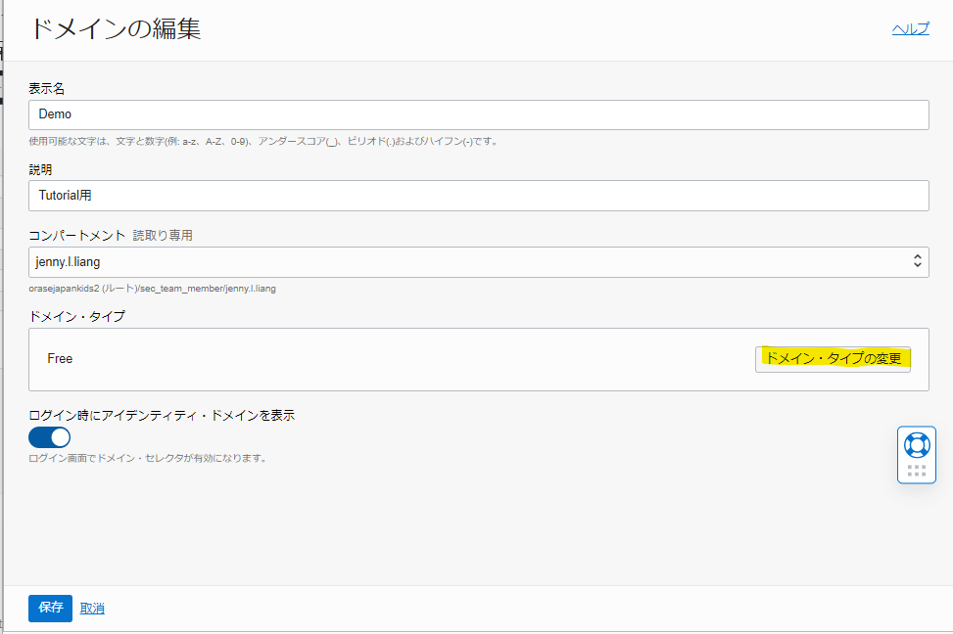Click the 使用可能な文字 hint under display name
Screen dimensions: 953x634
coord(264,141)
